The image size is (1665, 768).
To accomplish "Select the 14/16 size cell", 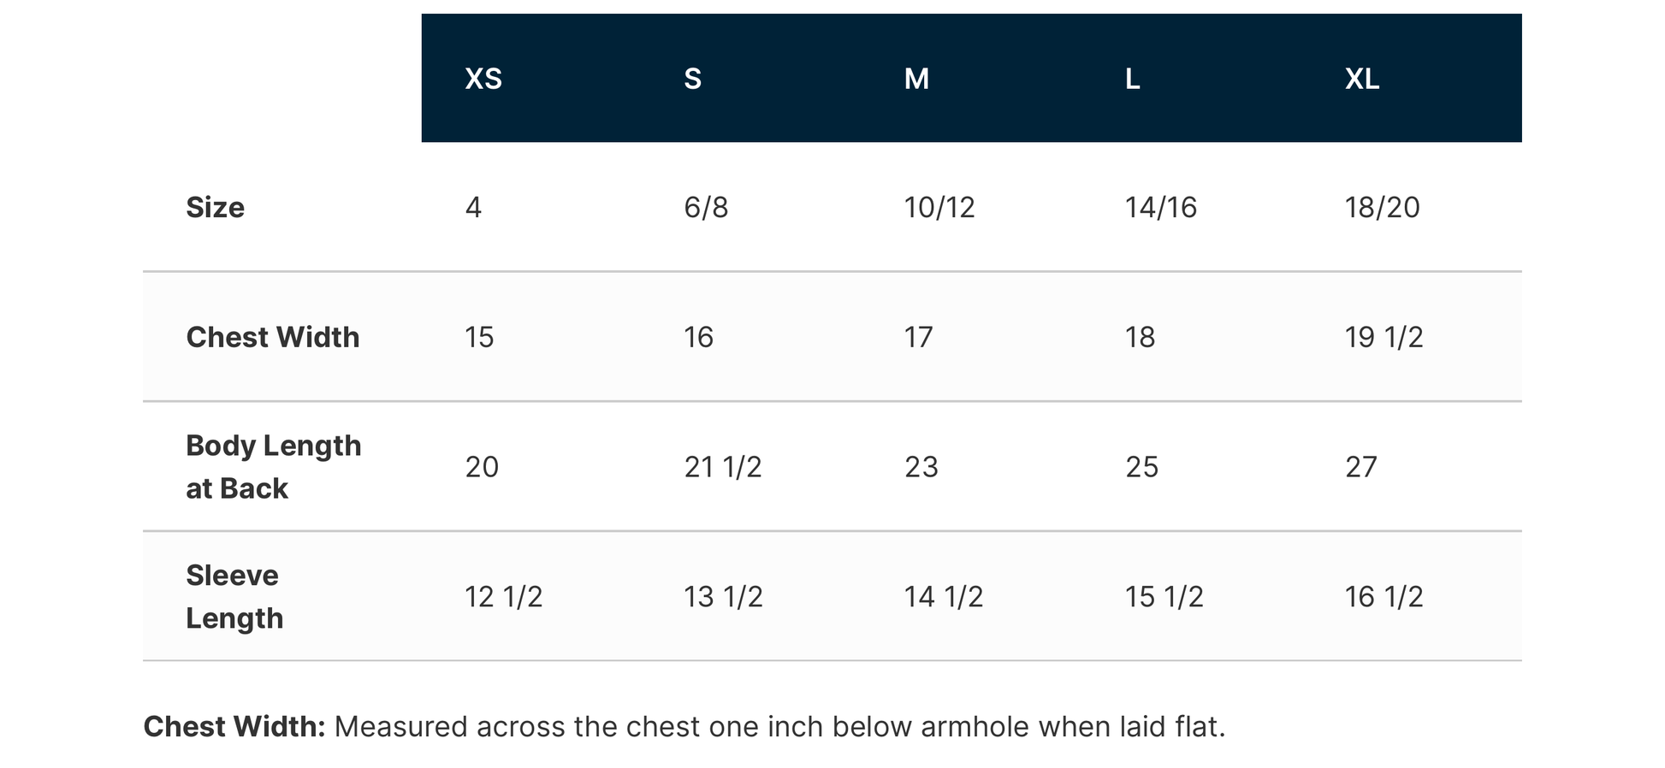I will pos(1160,207).
